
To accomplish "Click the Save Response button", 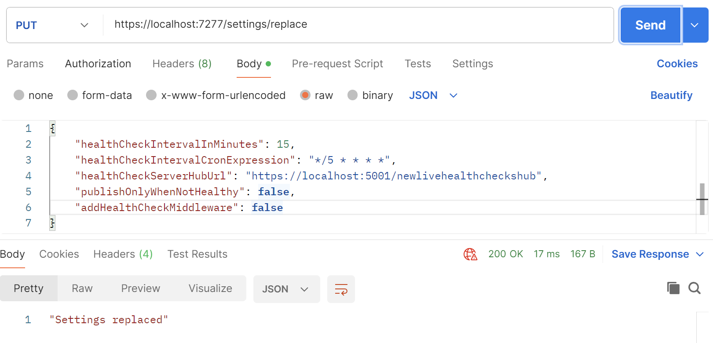I will pos(650,254).
